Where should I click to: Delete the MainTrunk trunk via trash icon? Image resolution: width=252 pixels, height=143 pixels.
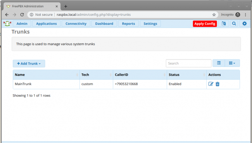pos(217,84)
